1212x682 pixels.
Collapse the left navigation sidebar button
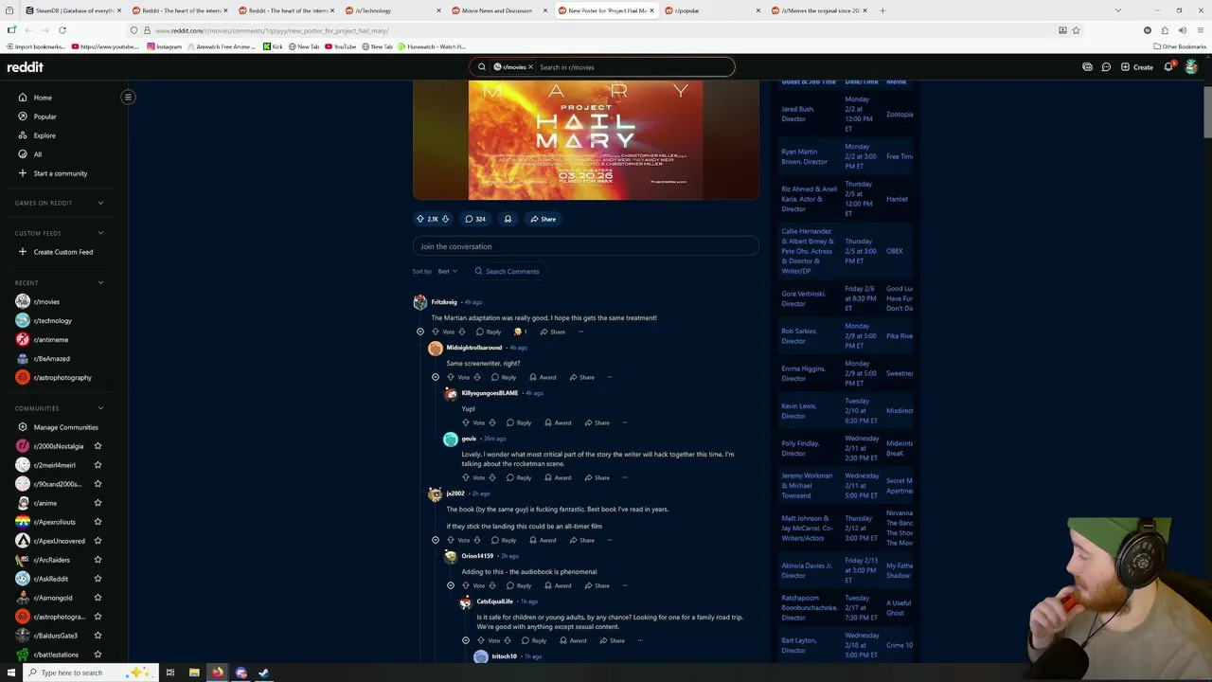click(128, 97)
